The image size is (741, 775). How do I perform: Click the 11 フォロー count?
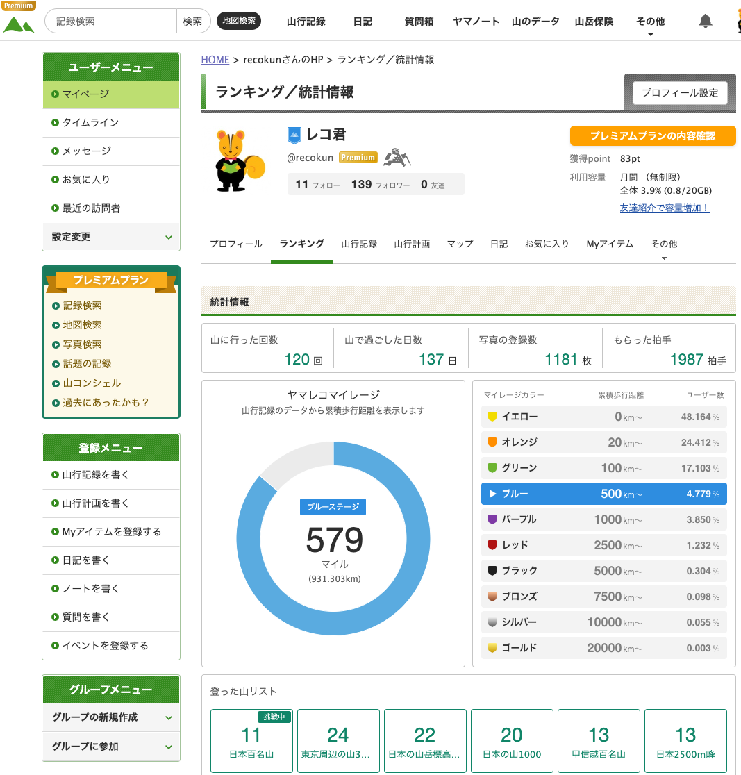point(318,184)
